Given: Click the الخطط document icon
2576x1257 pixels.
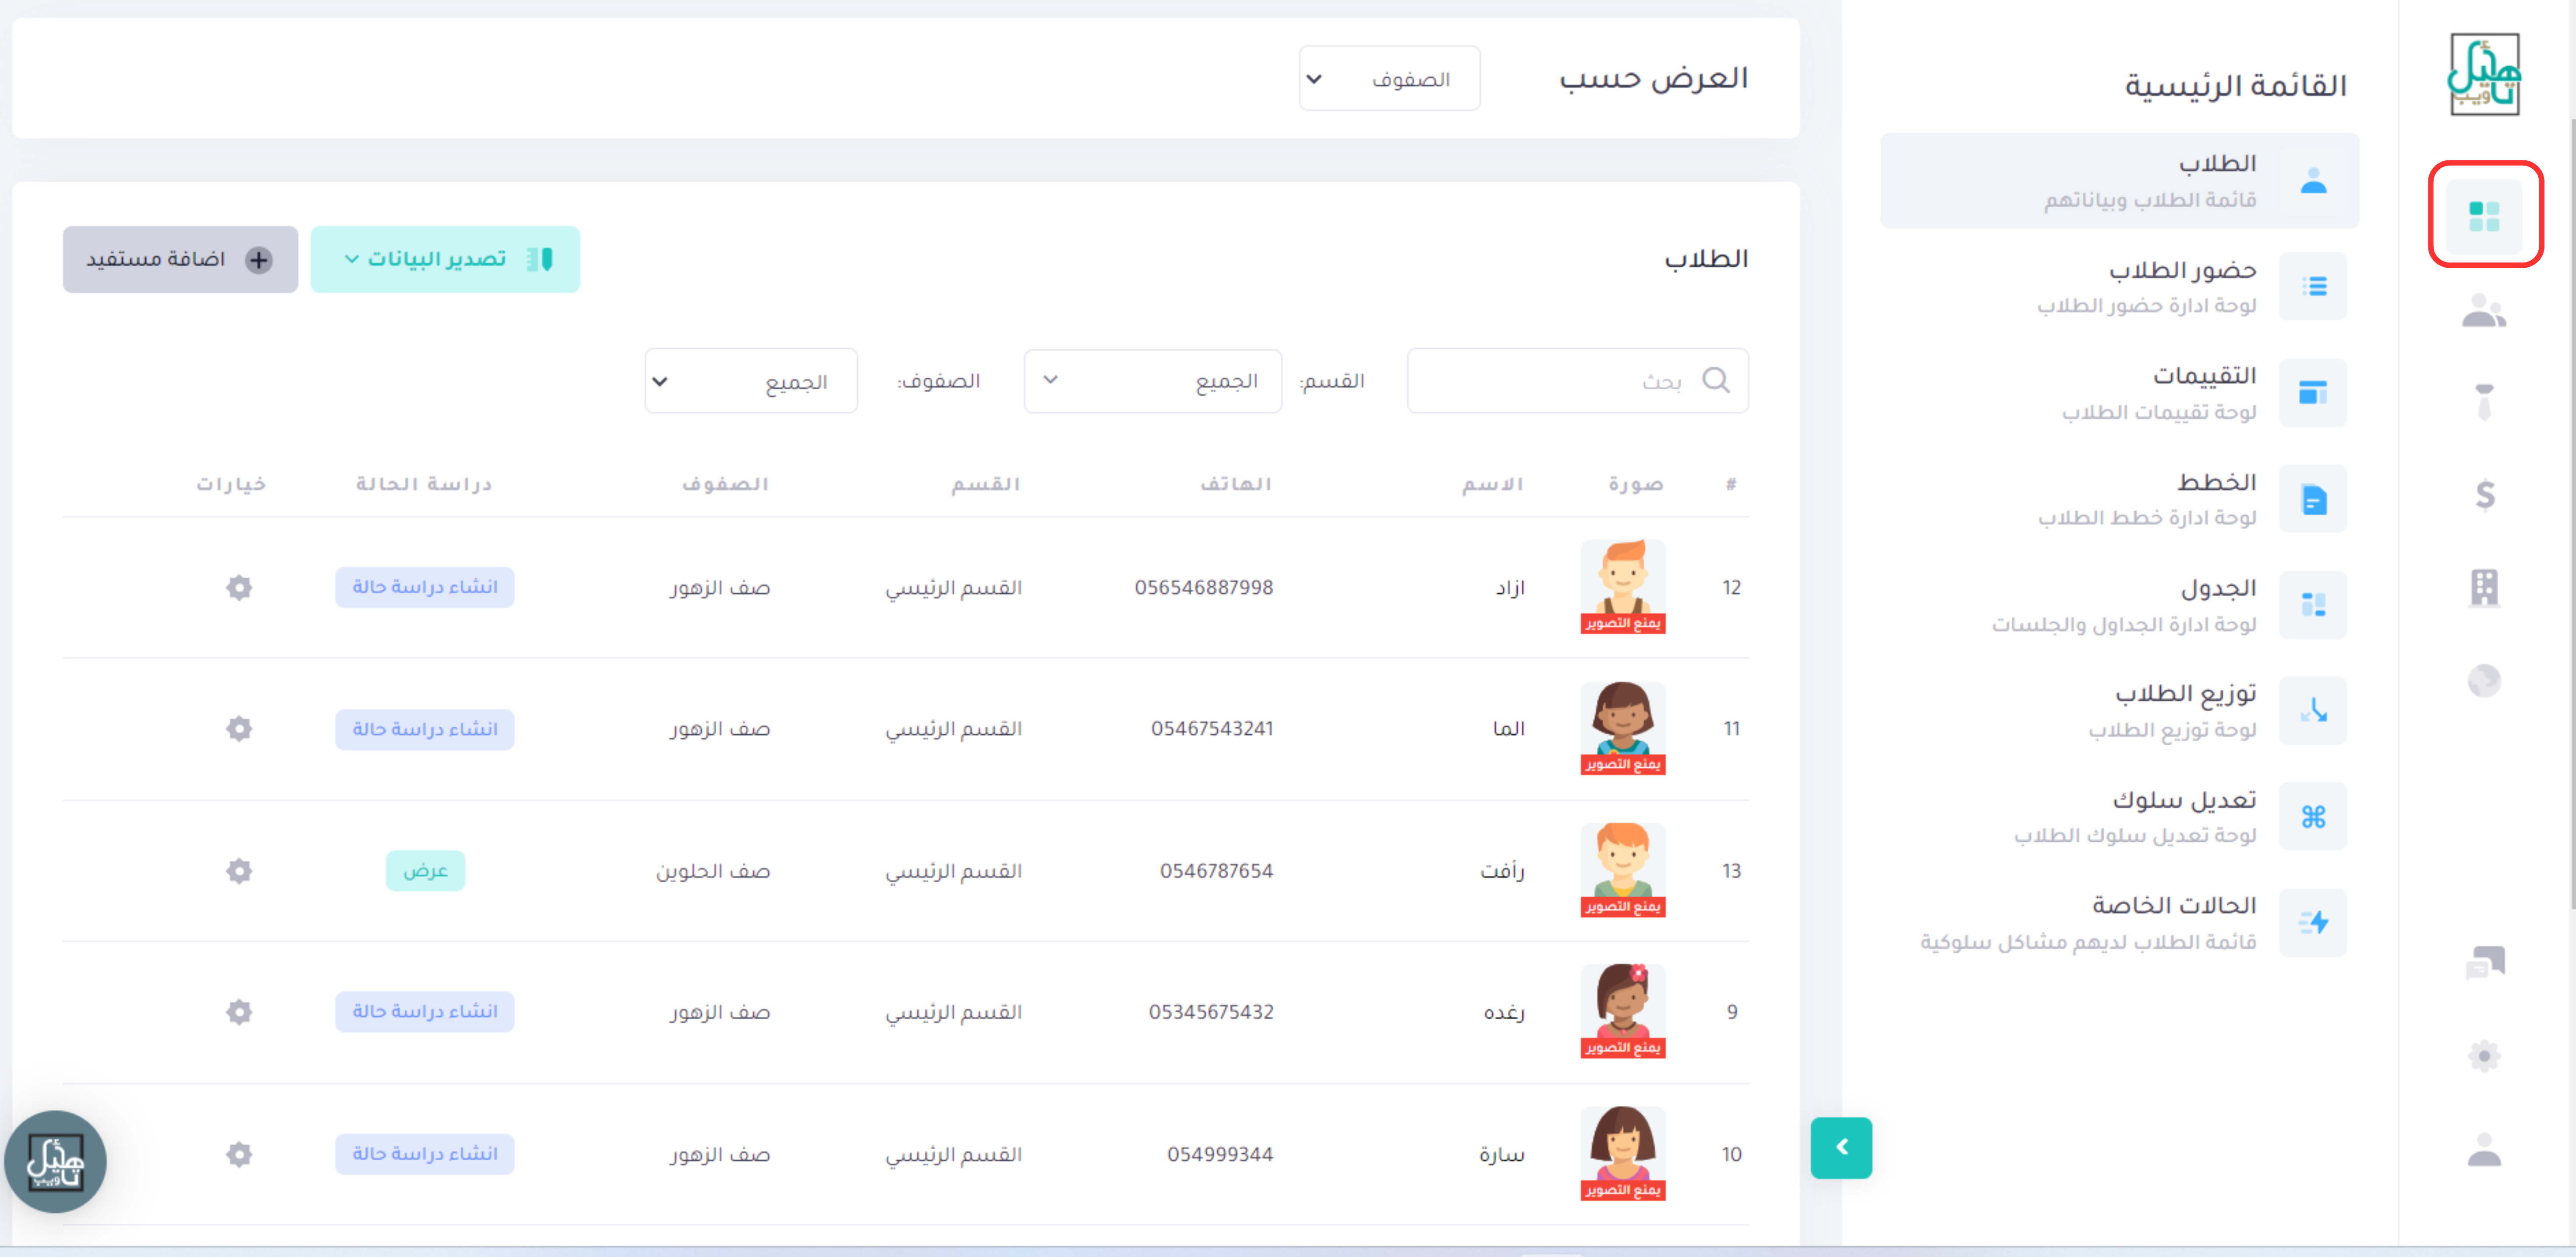Looking at the screenshot, I should click(2313, 499).
